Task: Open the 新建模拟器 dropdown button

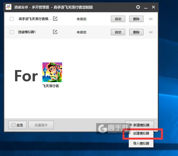Action: coord(139,125)
